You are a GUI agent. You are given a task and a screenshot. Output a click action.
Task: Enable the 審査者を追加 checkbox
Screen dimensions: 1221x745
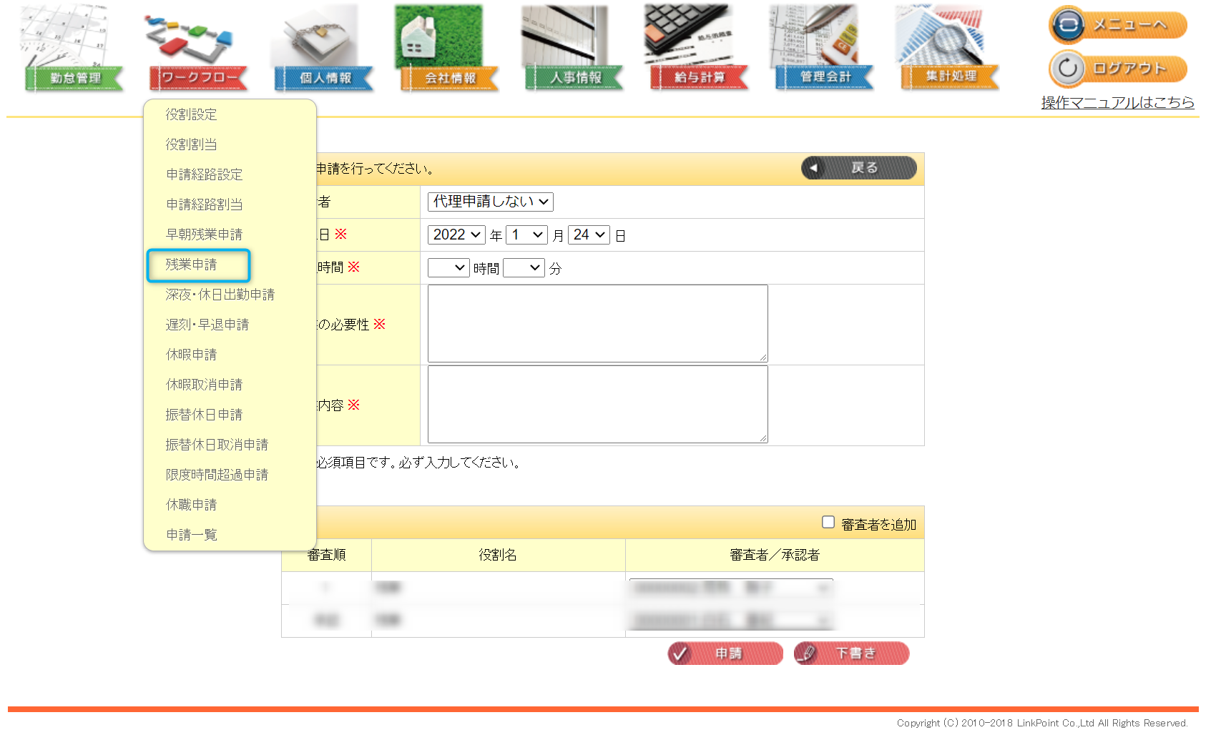tap(828, 523)
